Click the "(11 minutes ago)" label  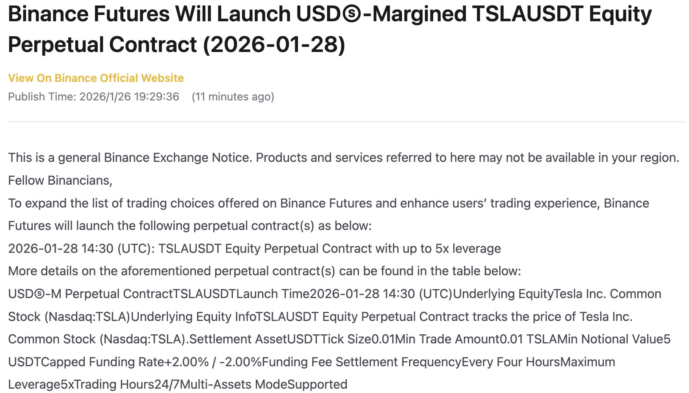click(233, 96)
